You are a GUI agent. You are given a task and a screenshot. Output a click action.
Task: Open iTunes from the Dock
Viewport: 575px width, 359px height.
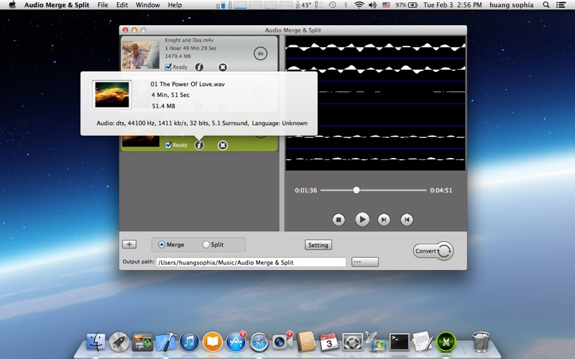coord(189,342)
